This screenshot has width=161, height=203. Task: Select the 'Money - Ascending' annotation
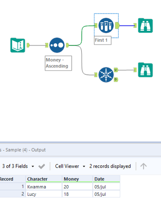coord(58,63)
